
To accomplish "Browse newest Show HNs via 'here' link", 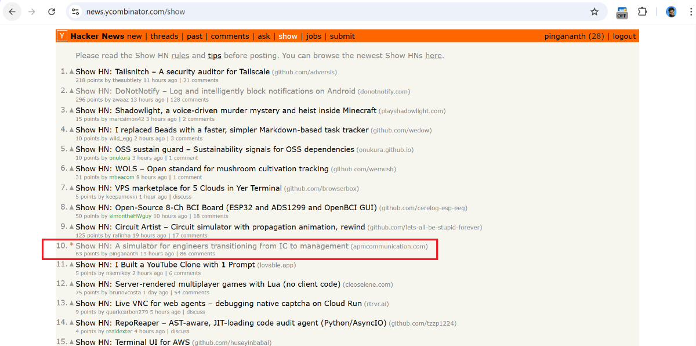I will (x=433, y=56).
